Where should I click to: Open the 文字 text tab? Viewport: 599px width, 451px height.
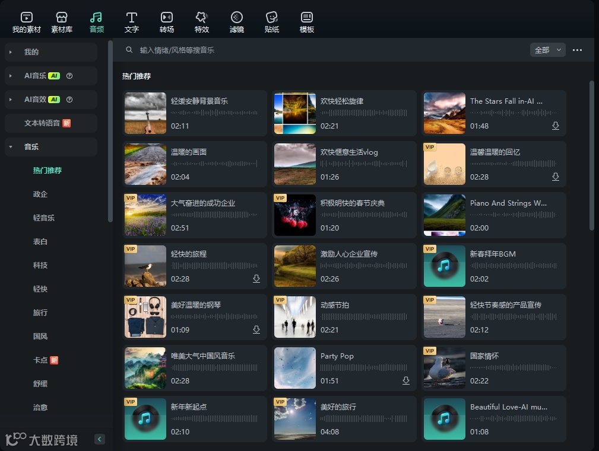click(x=131, y=22)
